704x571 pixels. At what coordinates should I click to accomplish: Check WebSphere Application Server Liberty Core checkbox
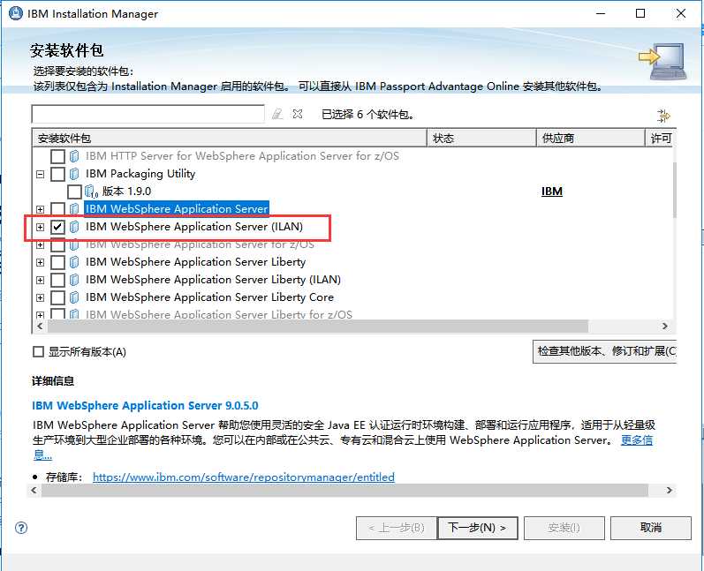tap(57, 297)
